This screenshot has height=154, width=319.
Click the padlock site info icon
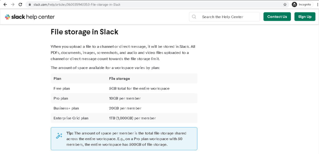30,4
